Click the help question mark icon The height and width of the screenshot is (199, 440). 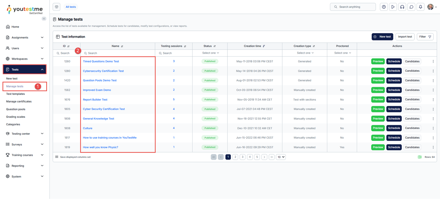(x=384, y=7)
